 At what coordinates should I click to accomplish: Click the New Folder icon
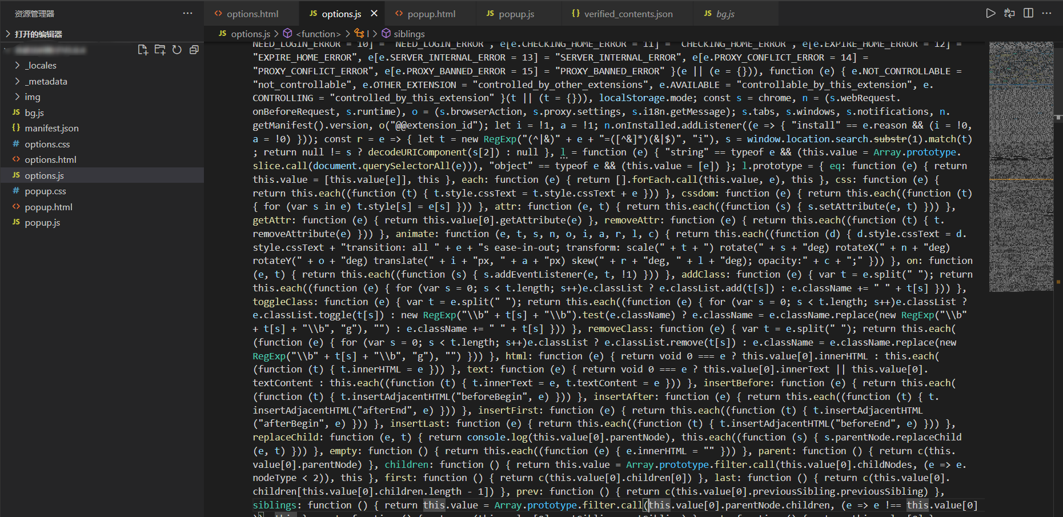pos(160,50)
